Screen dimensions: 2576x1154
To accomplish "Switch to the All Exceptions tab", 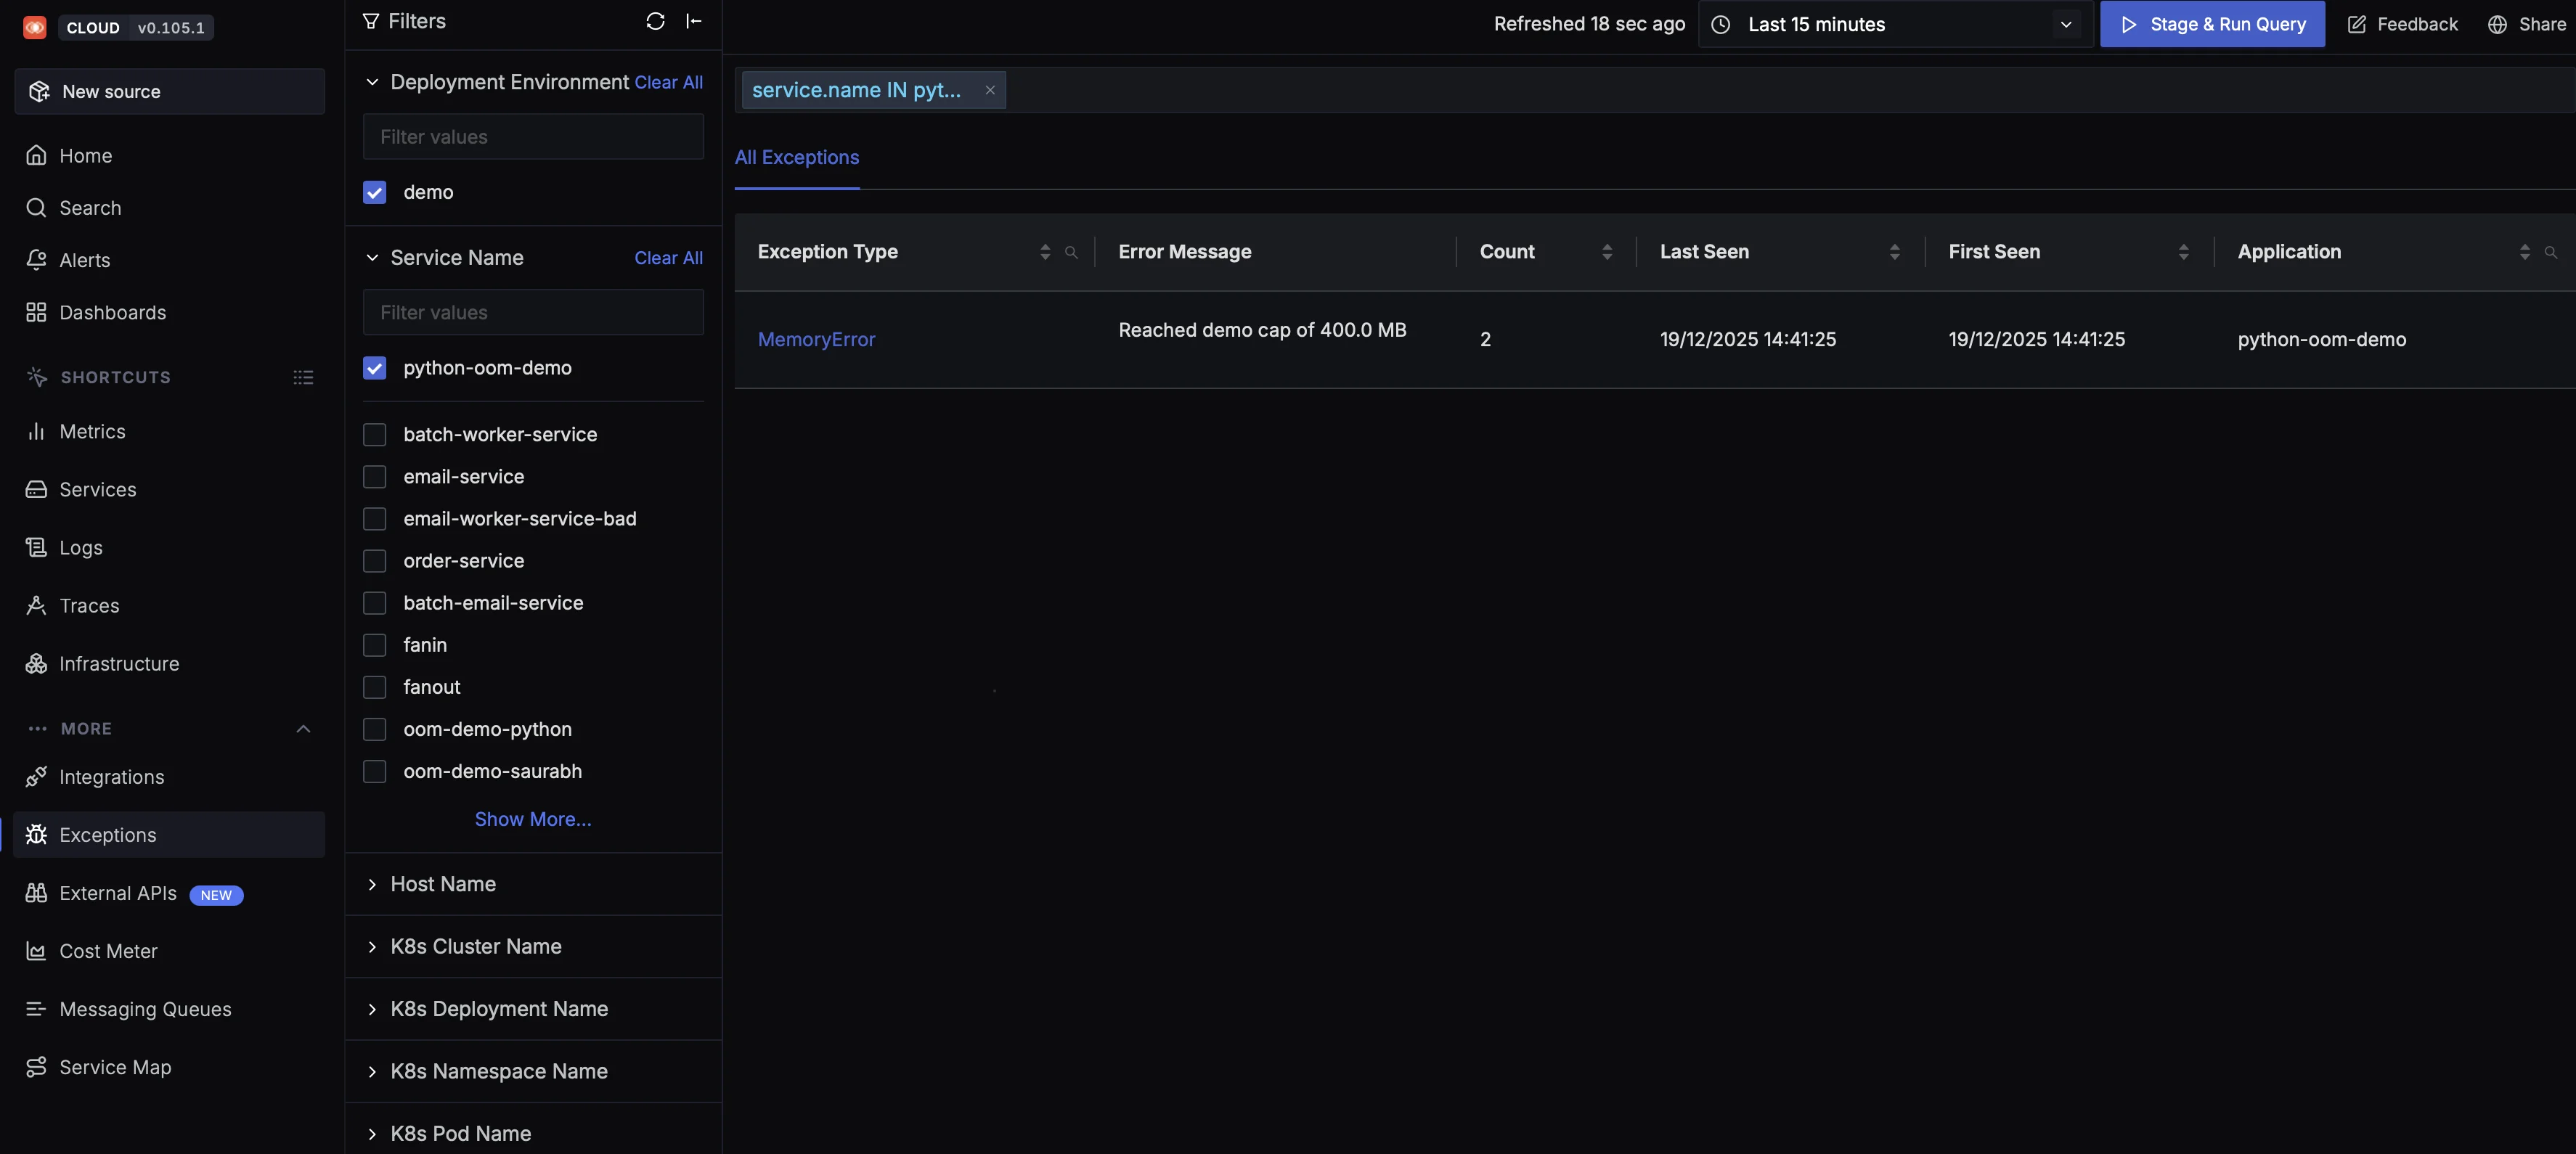I will pyautogui.click(x=796, y=157).
